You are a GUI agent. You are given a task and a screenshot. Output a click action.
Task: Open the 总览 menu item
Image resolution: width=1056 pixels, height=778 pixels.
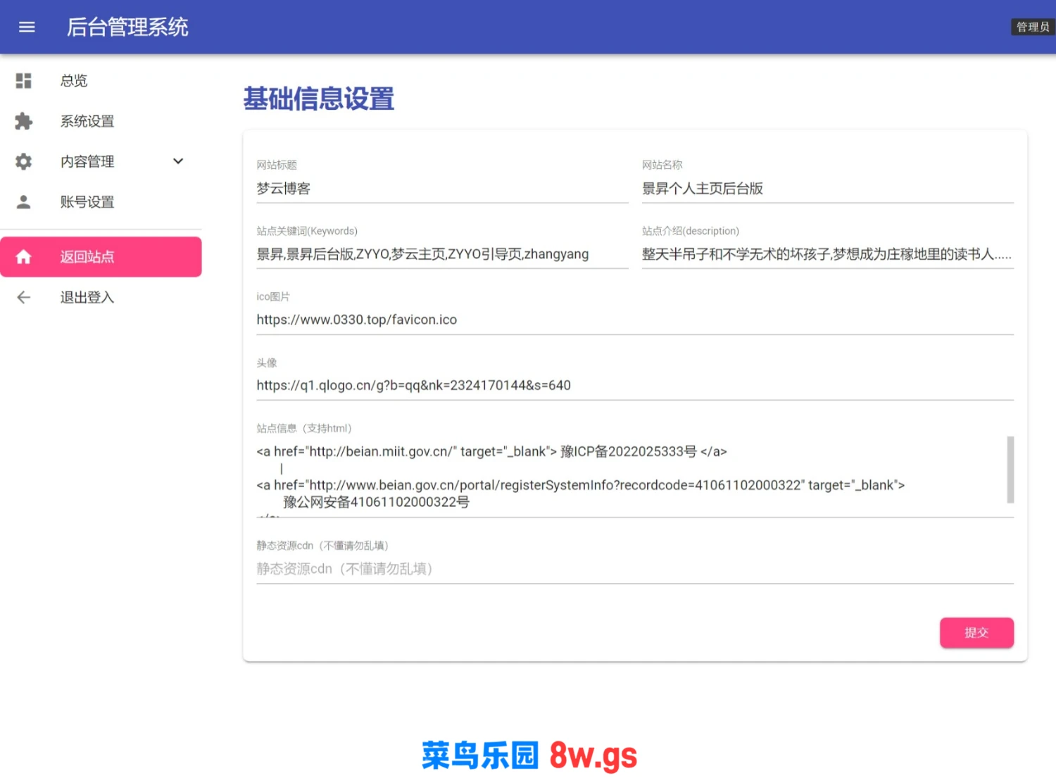[x=74, y=81]
